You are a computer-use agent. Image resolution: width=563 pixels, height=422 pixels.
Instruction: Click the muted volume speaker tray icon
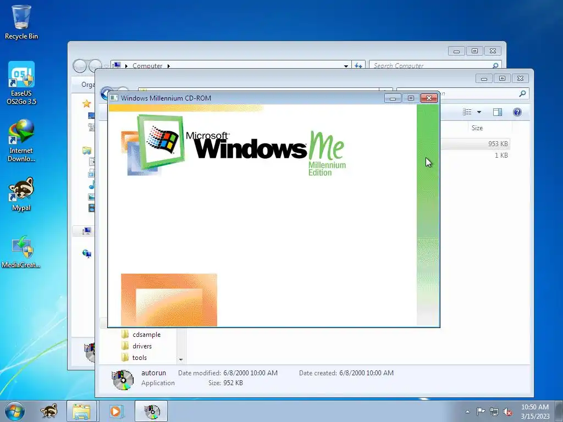pyautogui.click(x=507, y=412)
